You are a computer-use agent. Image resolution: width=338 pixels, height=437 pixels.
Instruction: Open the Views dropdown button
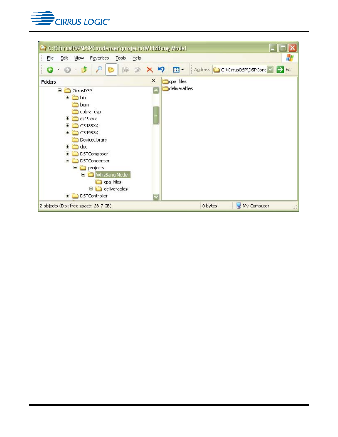(178, 70)
